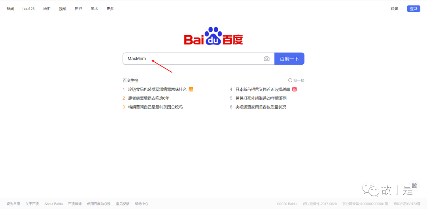The image size is (427, 209).
Task: Open hot item 患者康复后霸占病房6年
Action: [x=149, y=98]
